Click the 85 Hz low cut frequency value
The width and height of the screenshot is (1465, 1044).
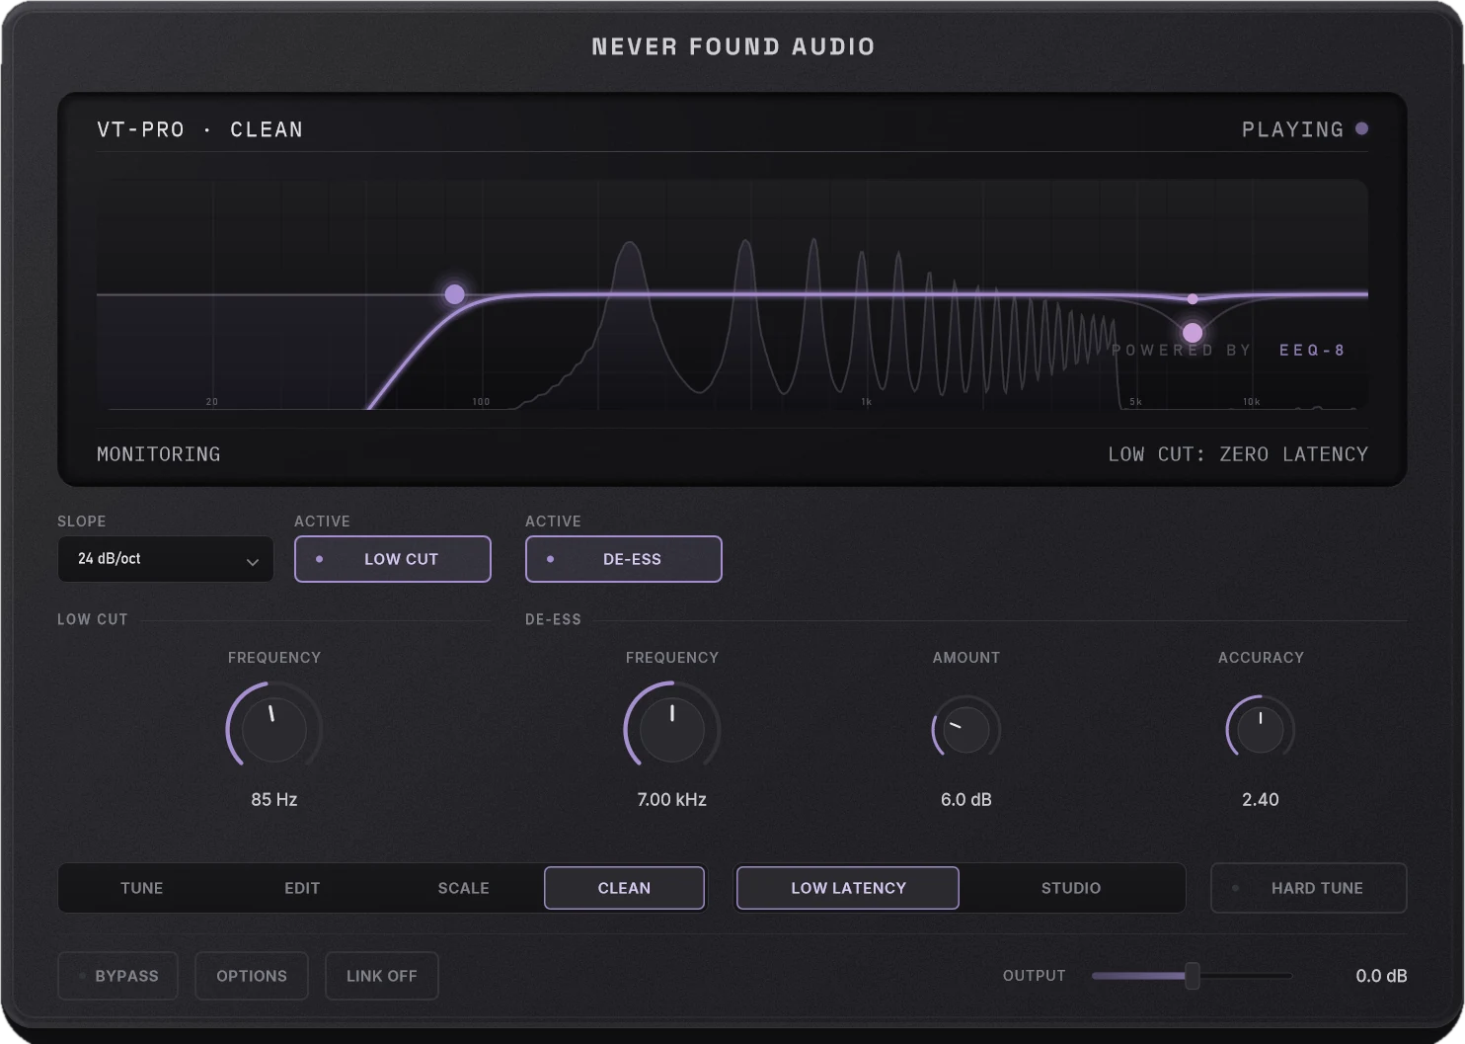coord(274,800)
